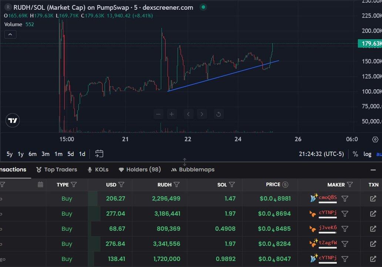Filter trades by maker jJveK6
The image size is (382, 267).
click(345, 229)
